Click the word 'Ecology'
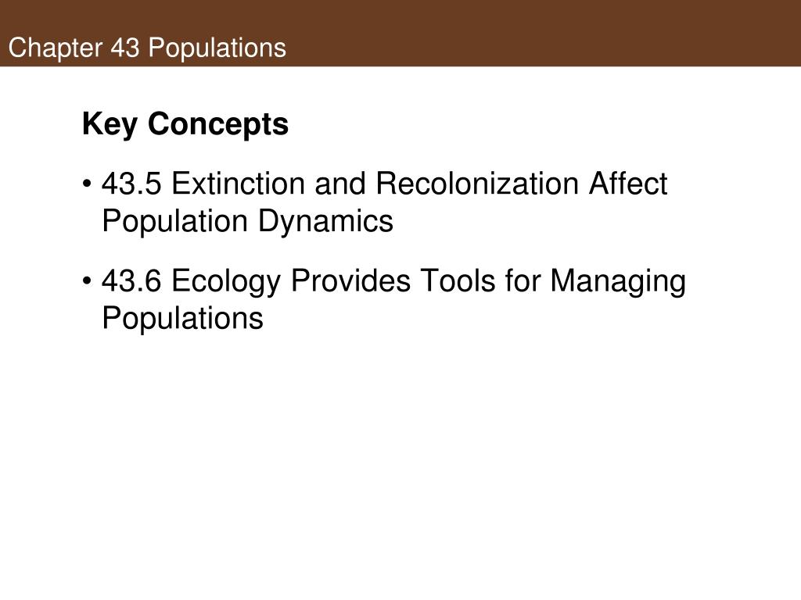 click(226, 281)
